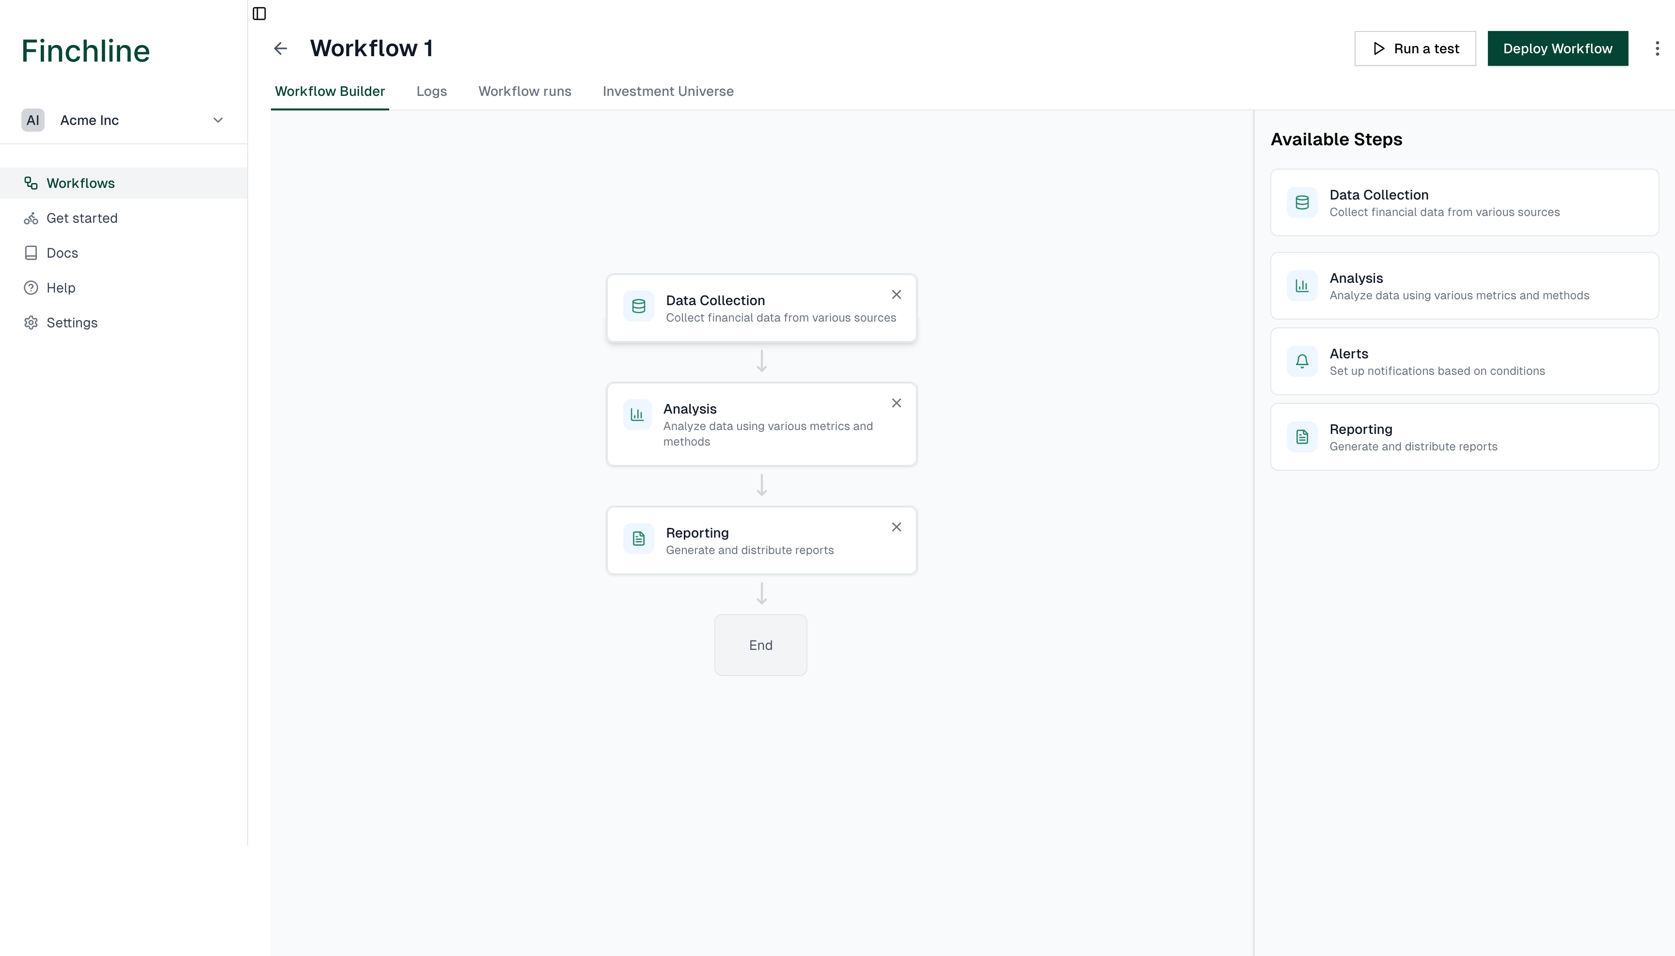Image resolution: width=1675 pixels, height=956 pixels.
Task: Select Workflows in the sidebar
Action: tap(124, 183)
